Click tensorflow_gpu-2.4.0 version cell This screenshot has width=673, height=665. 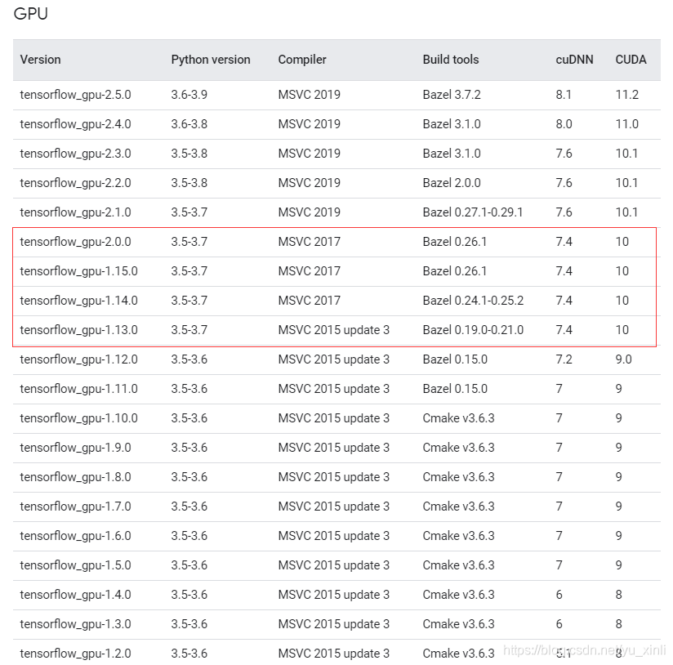point(75,124)
